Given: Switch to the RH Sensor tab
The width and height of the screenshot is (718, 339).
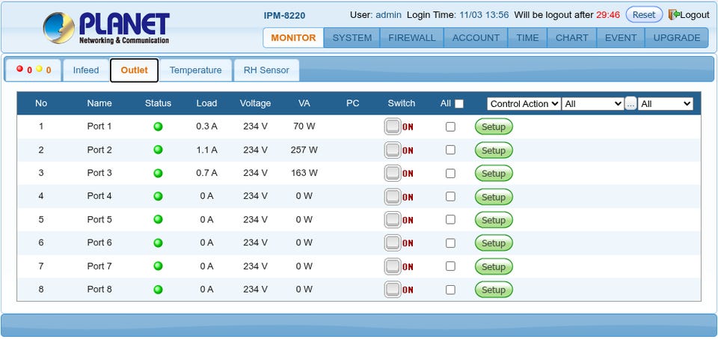Looking at the screenshot, I should [x=266, y=70].
